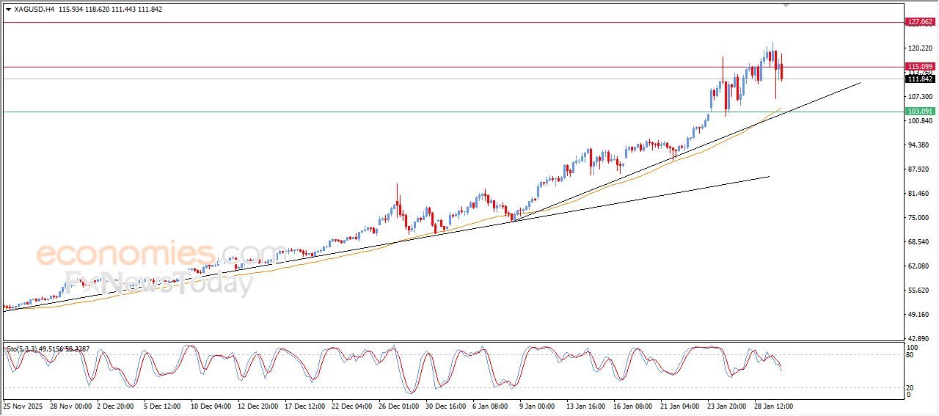Screen dimensions: 939x416
Task: Click the 16 Jan 08:00 time label
Action: tap(631, 406)
